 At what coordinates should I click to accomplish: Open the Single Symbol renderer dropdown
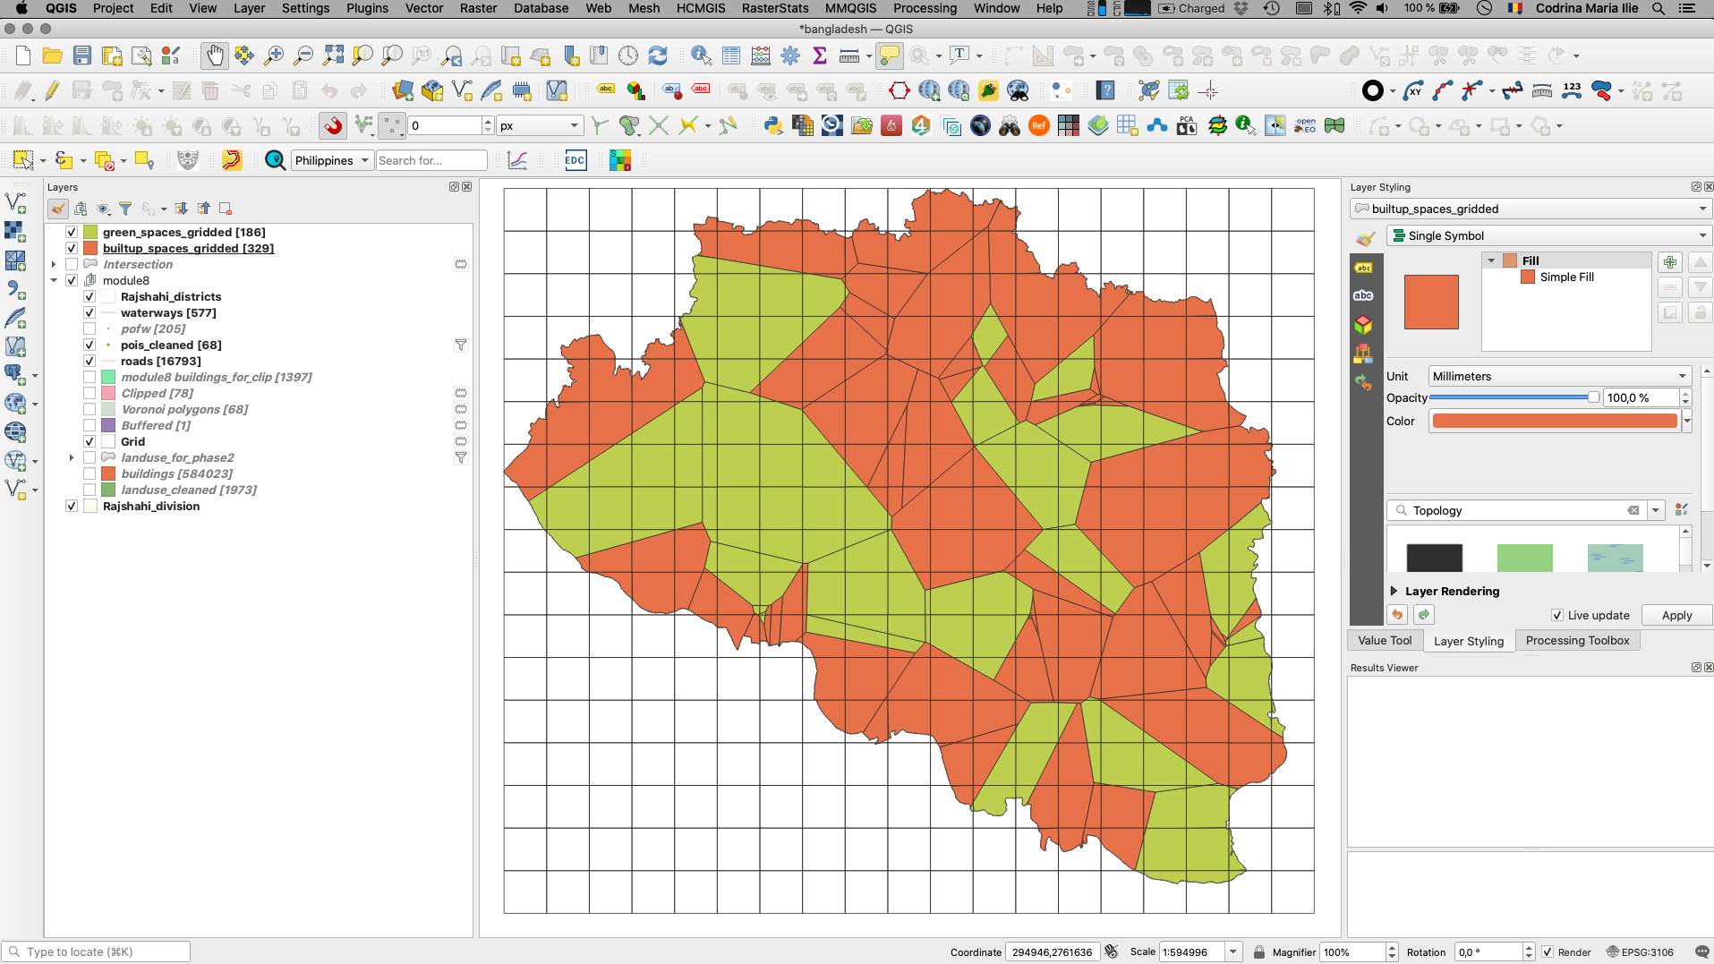1548,236
